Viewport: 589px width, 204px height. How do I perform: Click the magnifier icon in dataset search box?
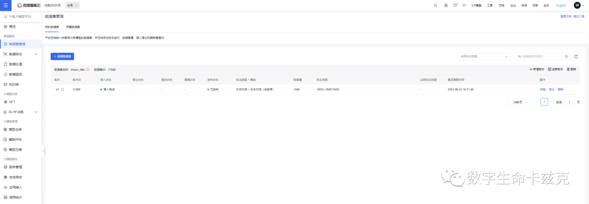pyautogui.click(x=567, y=57)
